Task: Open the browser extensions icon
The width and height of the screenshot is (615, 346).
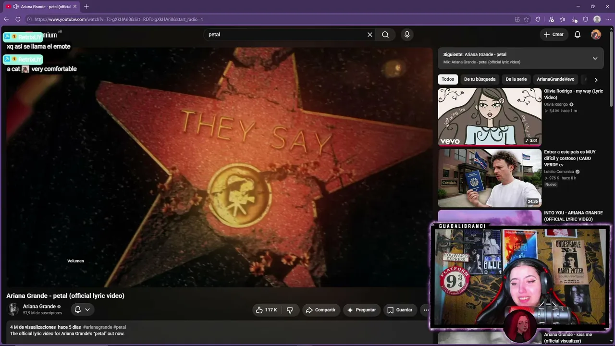Action: 538,19
